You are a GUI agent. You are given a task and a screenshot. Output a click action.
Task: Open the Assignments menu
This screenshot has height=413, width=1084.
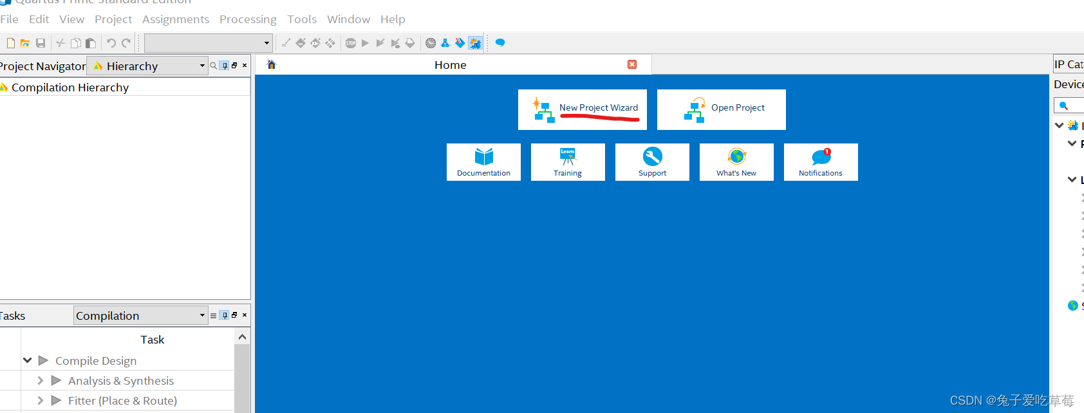176,19
